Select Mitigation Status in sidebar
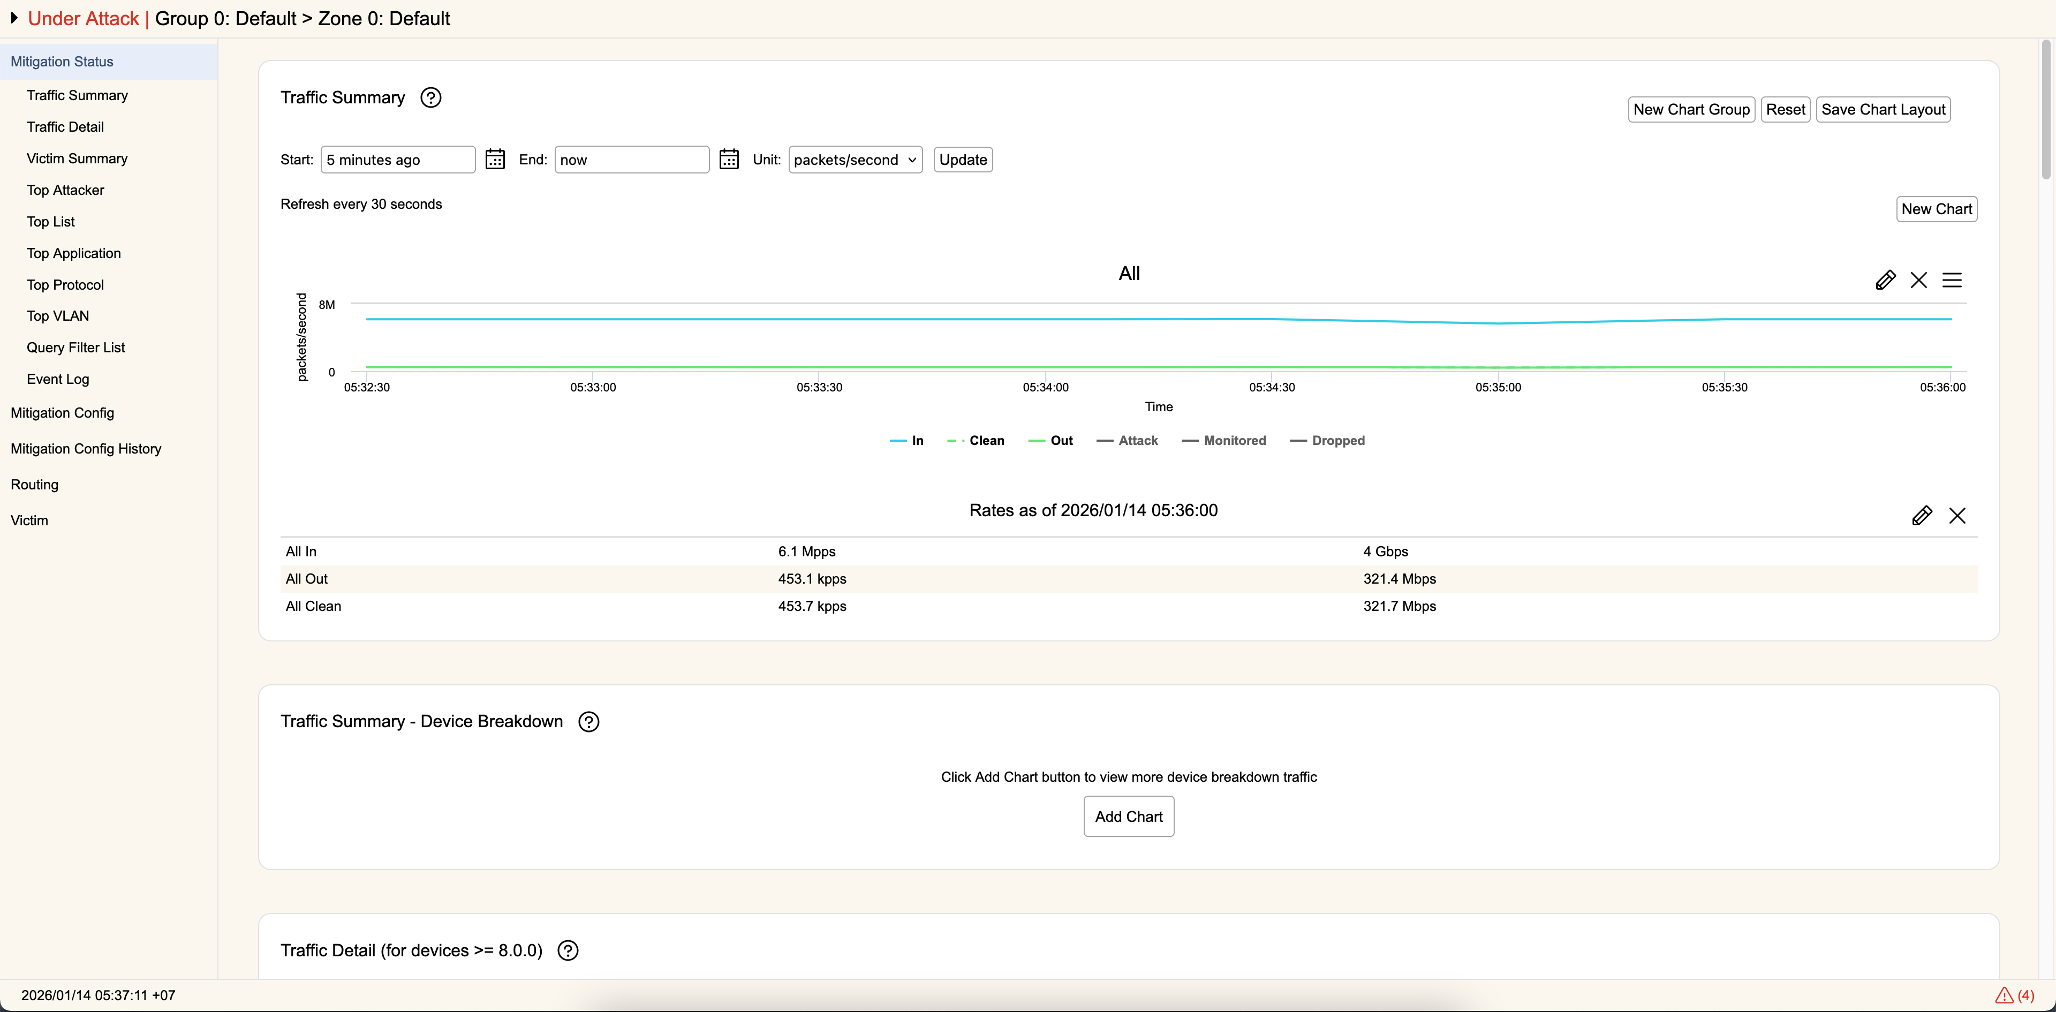 click(109, 62)
